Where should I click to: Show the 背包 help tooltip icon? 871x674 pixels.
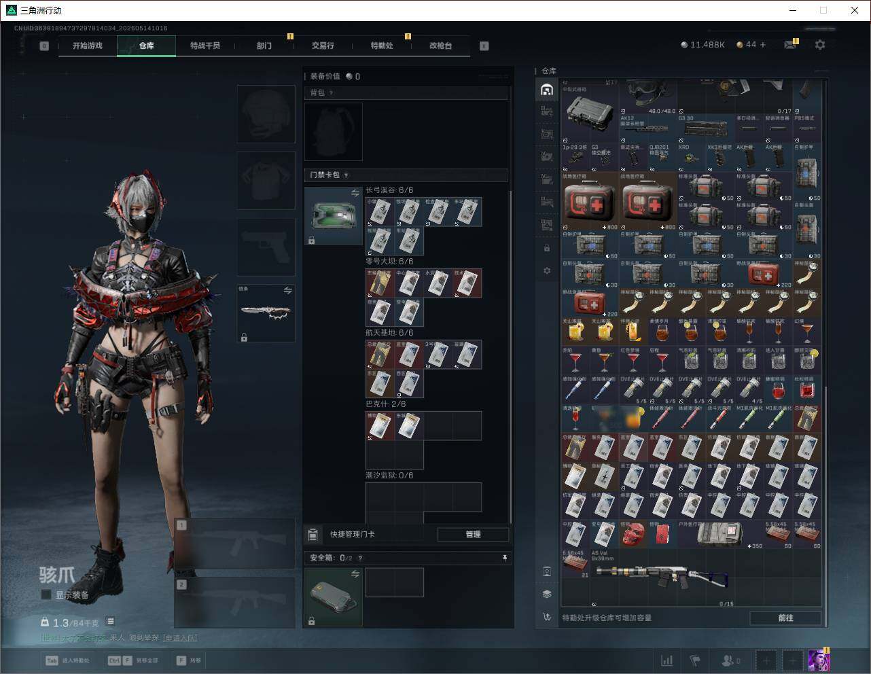(x=331, y=93)
